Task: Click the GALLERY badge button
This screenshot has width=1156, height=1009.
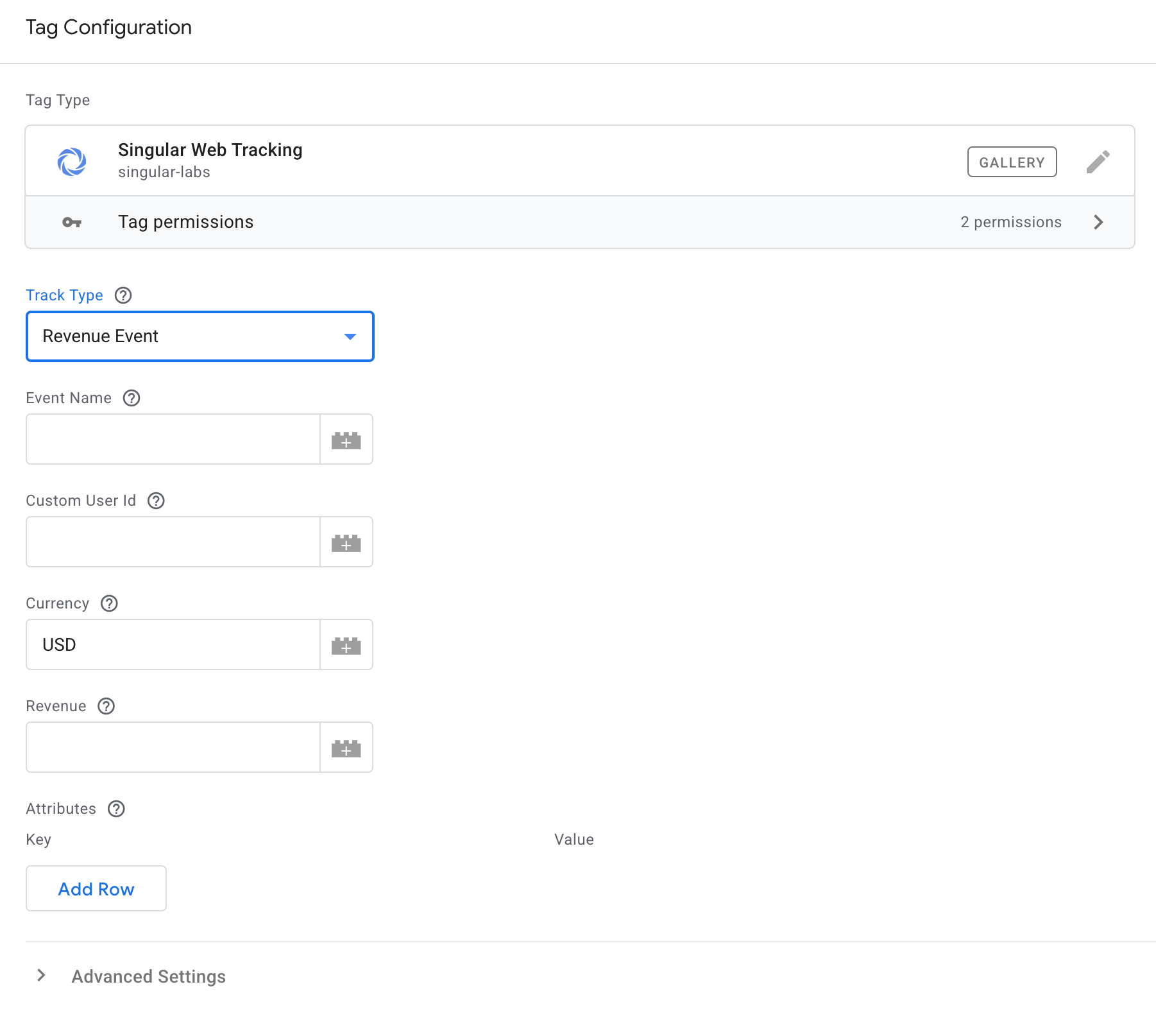Action: click(1012, 162)
